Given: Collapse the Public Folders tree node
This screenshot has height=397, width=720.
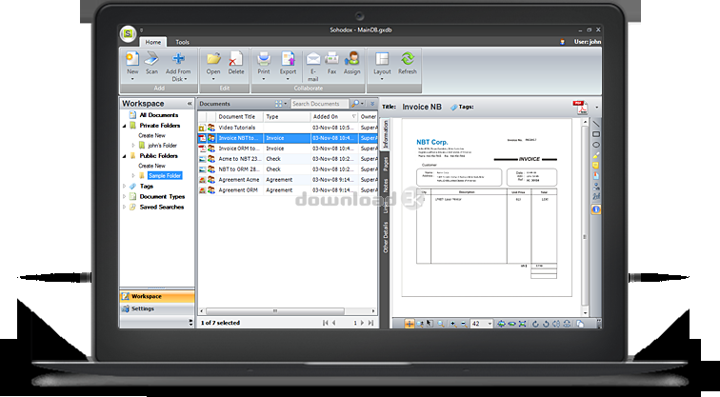Looking at the screenshot, I should (125, 156).
